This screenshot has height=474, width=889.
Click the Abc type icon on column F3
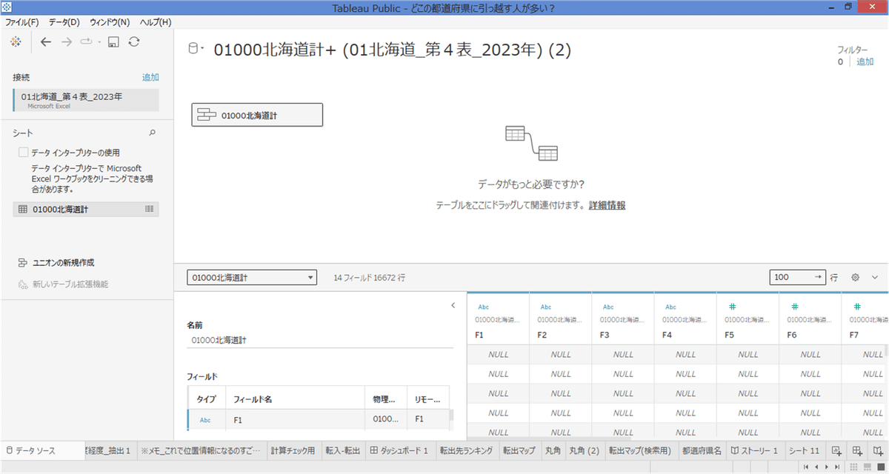[x=608, y=307]
